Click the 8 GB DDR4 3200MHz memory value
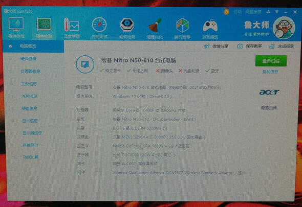This screenshot has height=207, width=302. [x=140, y=128]
